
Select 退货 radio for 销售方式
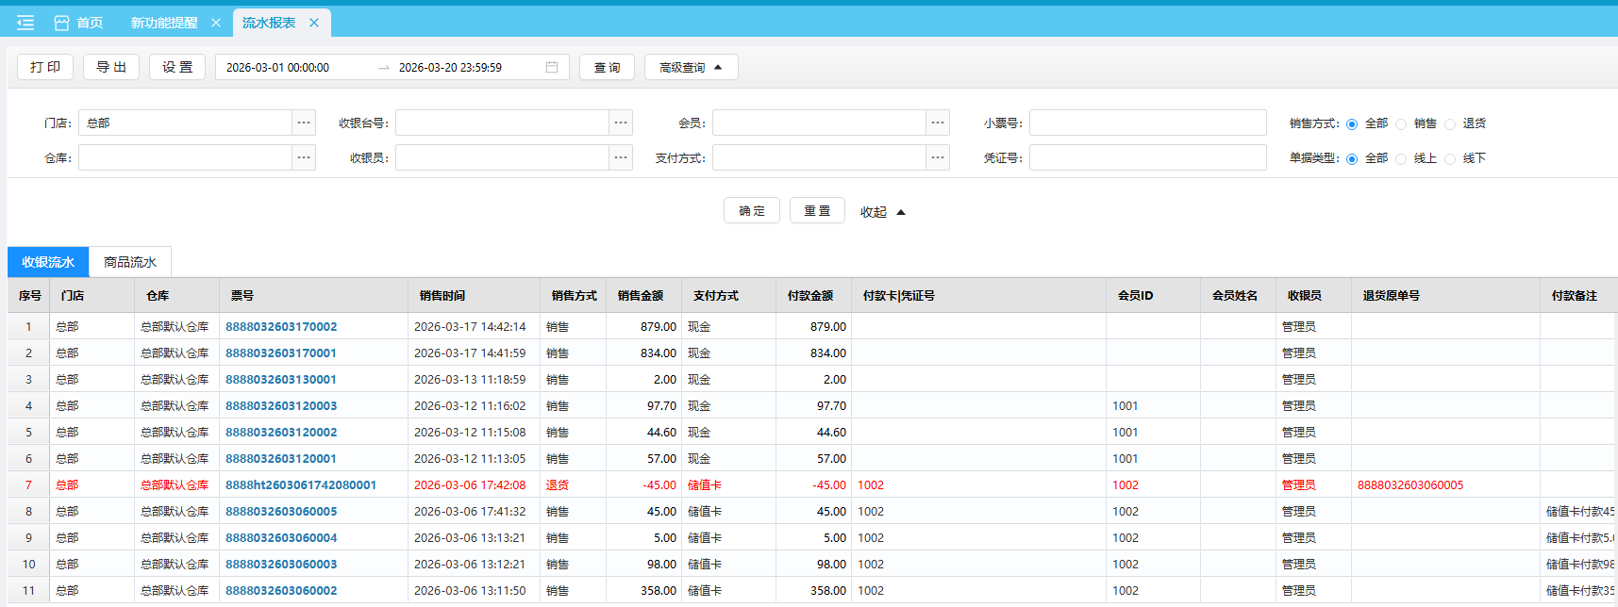[1450, 124]
